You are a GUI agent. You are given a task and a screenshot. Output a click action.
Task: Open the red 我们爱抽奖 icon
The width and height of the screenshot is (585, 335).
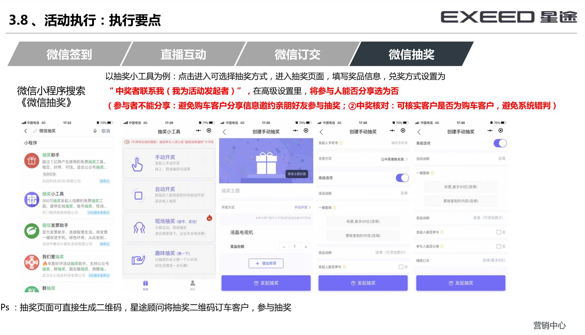click(x=32, y=262)
